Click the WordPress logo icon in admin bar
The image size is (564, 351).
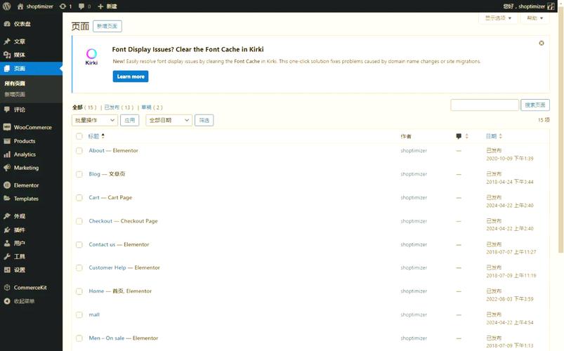(6, 6)
